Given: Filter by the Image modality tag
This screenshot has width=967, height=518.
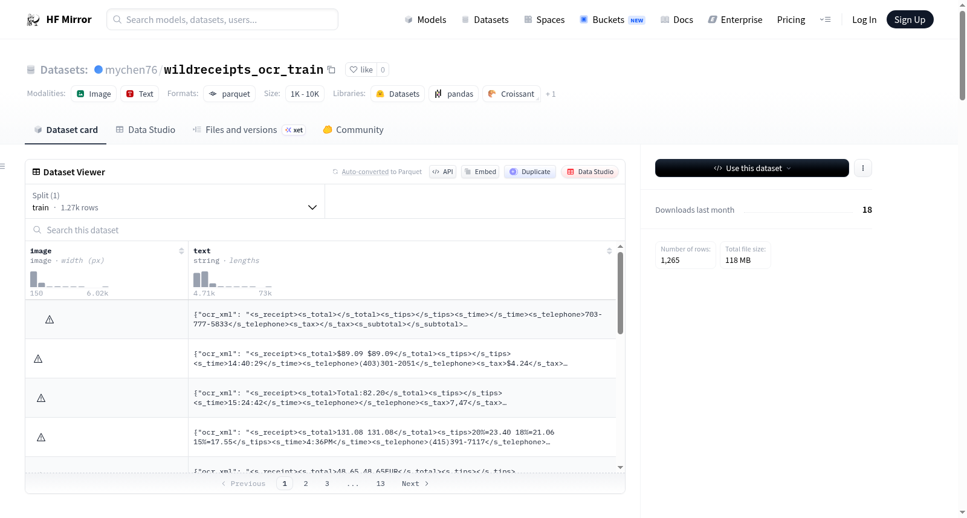Looking at the screenshot, I should 94,94.
